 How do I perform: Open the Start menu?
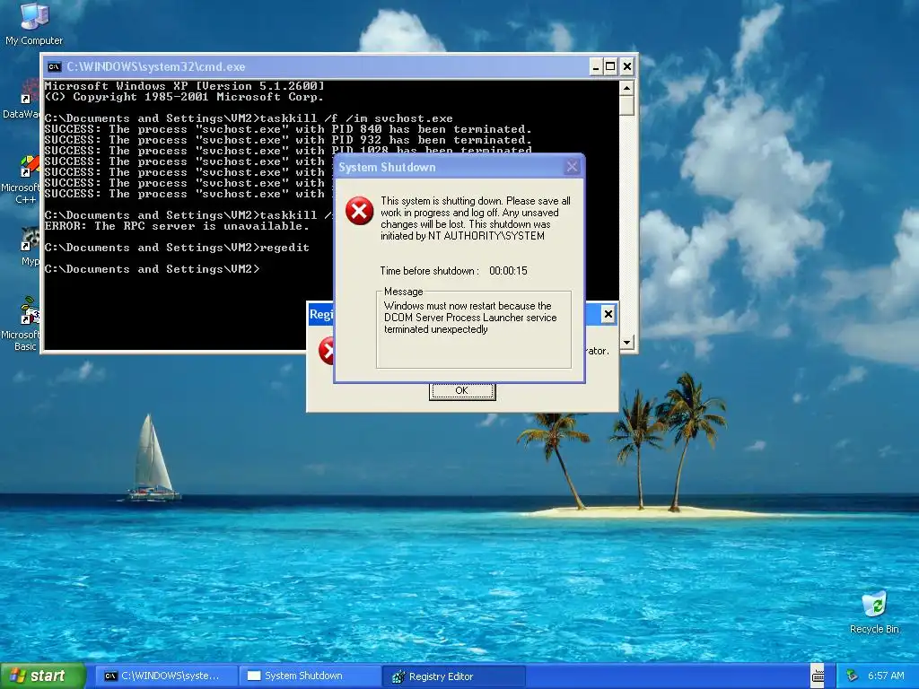point(42,676)
